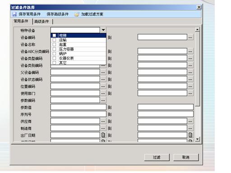Click the save icon beside 保存常用条件
The image size is (231, 173).
point(14,14)
